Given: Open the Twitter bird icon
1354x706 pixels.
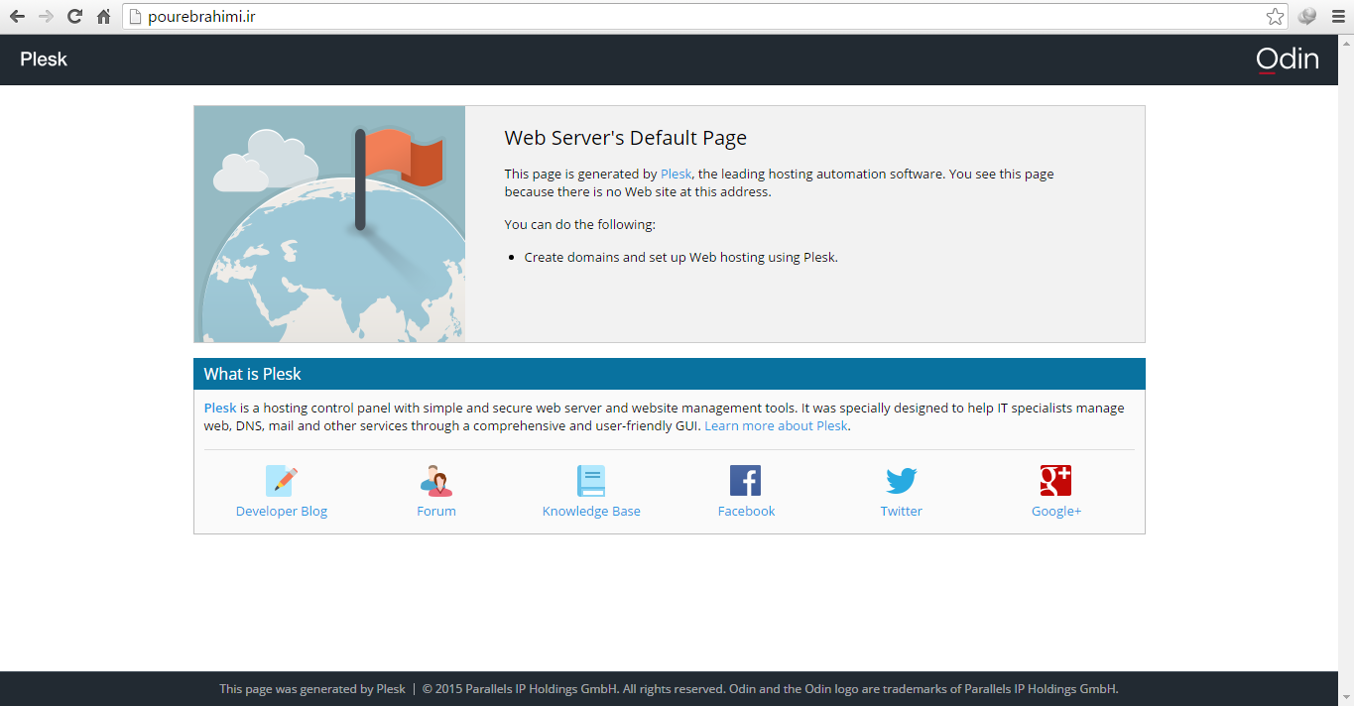Looking at the screenshot, I should (902, 481).
